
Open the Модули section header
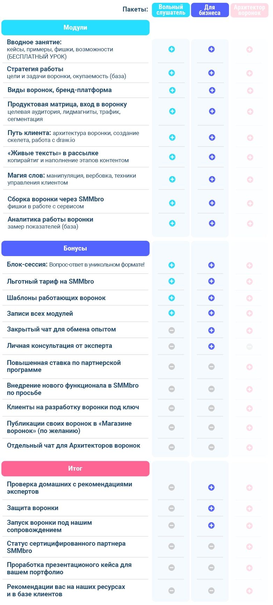[75, 28]
